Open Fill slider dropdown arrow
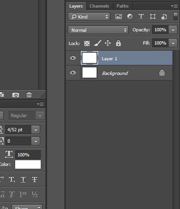Viewport: 180px width, 209px height. tap(173, 43)
